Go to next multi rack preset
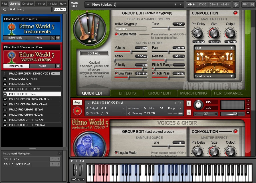 (181, 4)
